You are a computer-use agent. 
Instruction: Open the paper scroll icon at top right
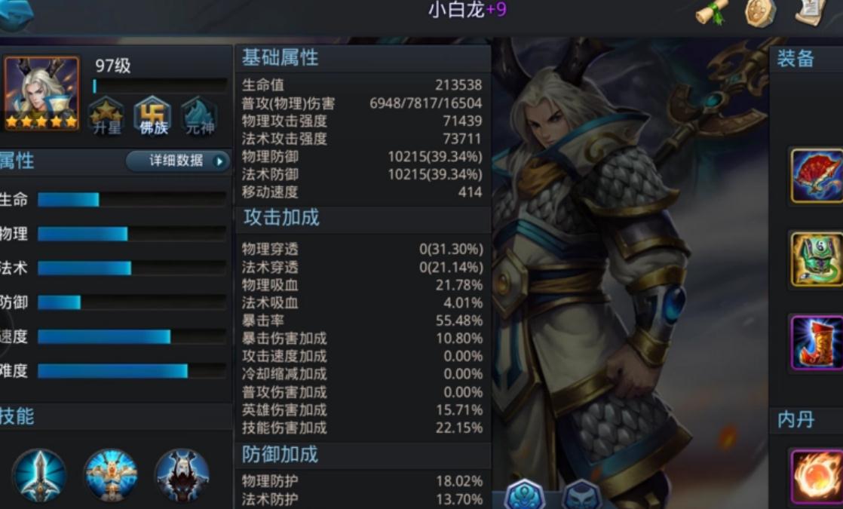pyautogui.click(x=810, y=12)
